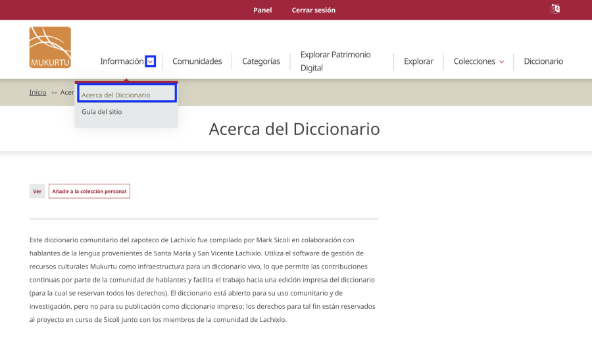Go to Diccionario in navigation
592x339 pixels.
coord(543,61)
